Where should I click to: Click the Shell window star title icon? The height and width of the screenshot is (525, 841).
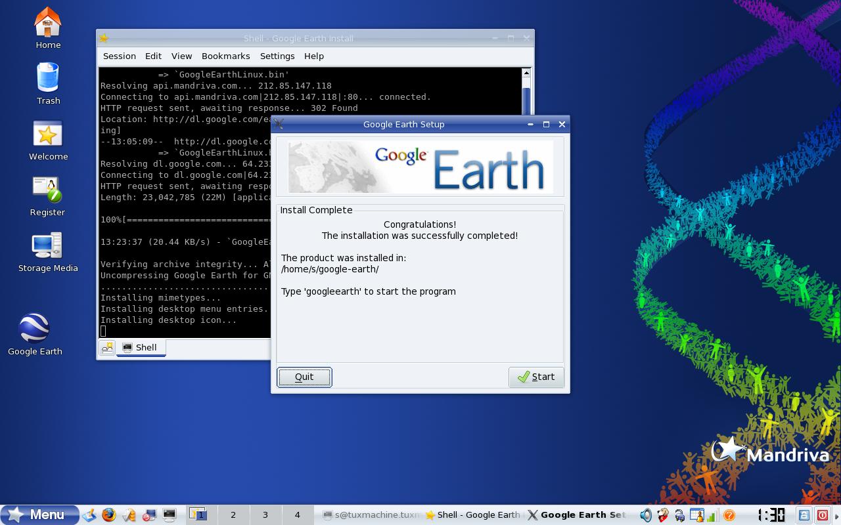click(x=104, y=38)
